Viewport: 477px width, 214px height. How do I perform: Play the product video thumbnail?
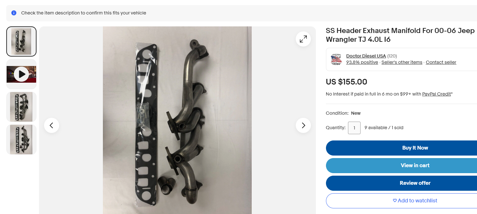[x=21, y=74]
